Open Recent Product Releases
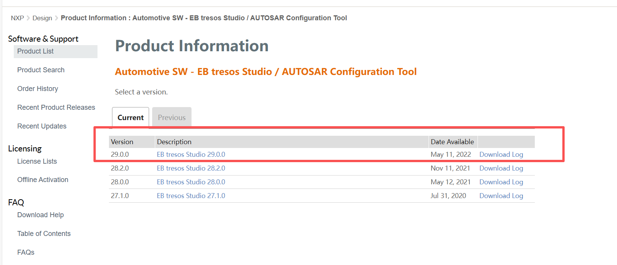617x265 pixels. pyautogui.click(x=56, y=107)
